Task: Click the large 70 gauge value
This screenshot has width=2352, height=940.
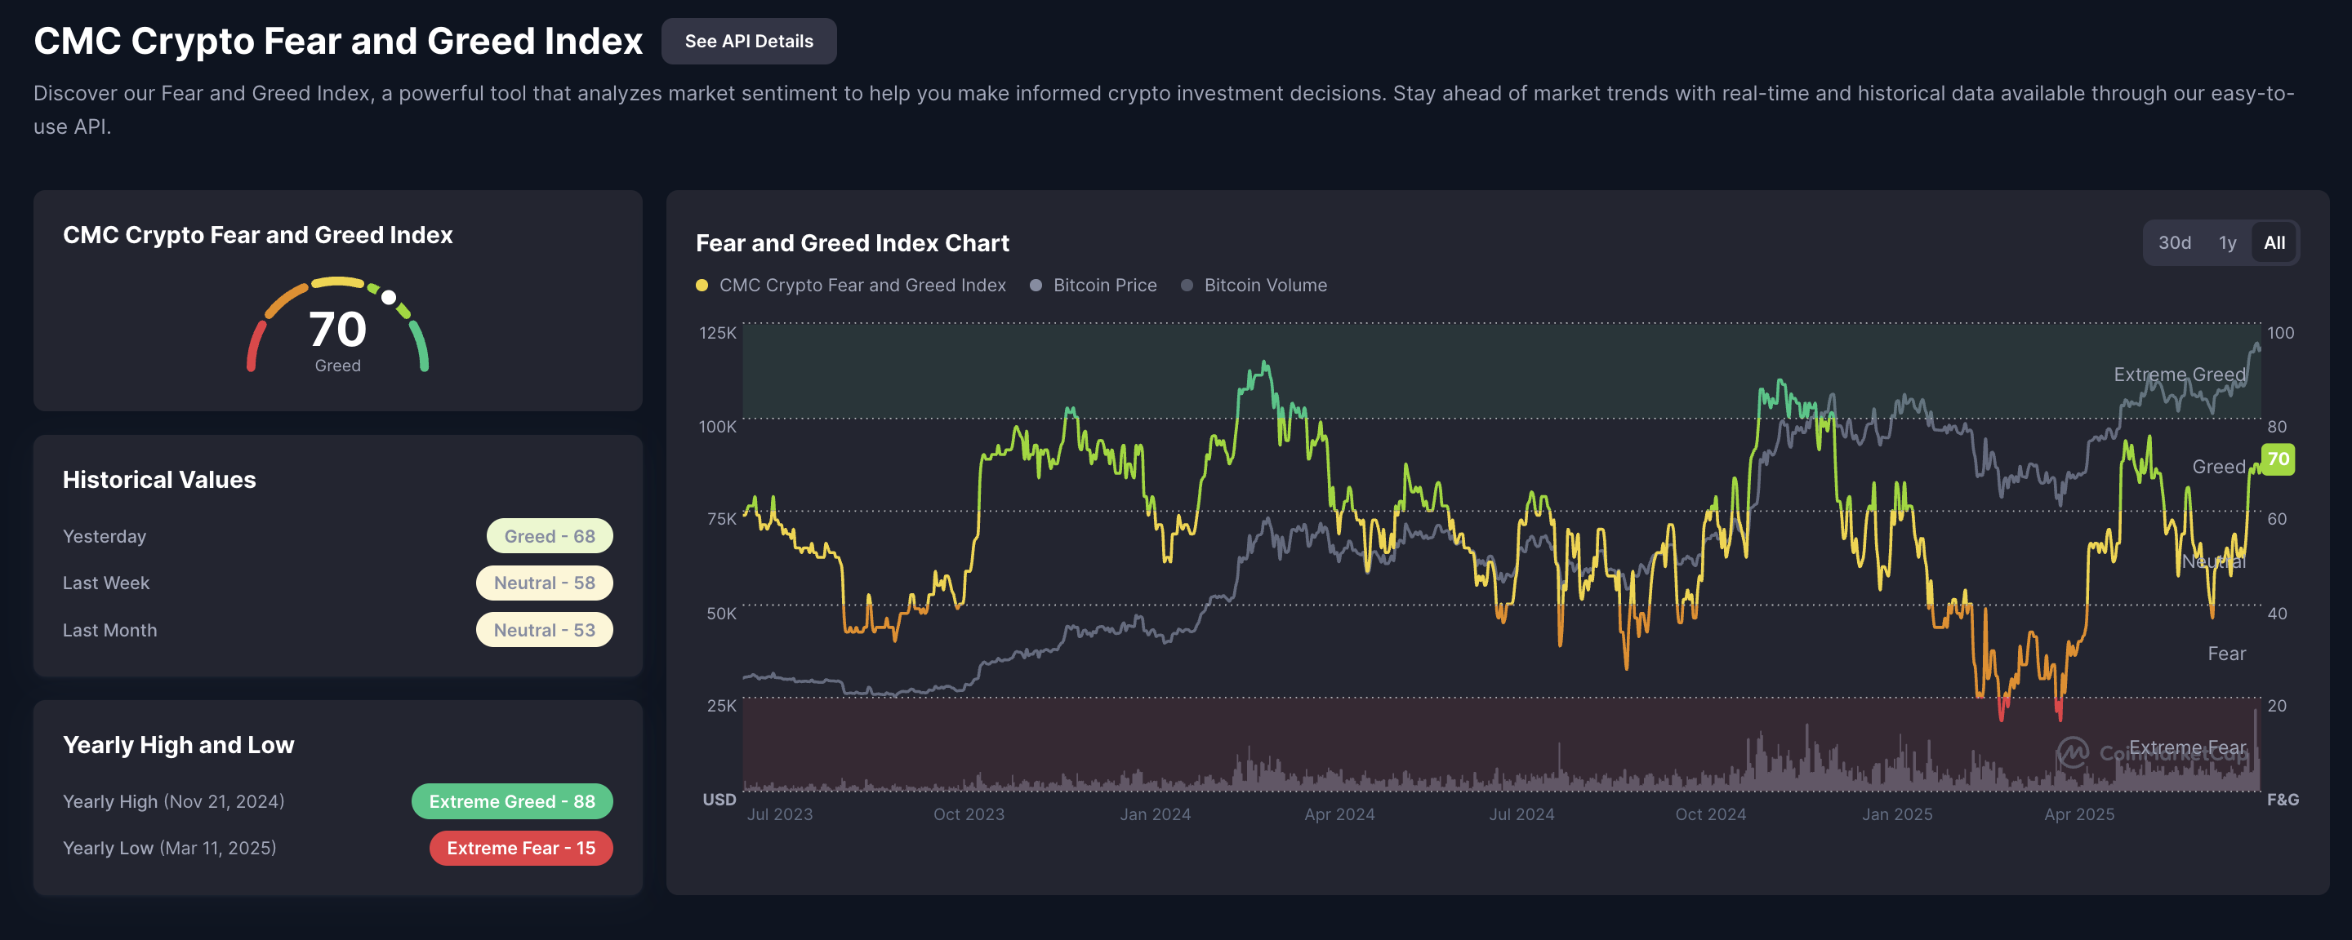Action: pyautogui.click(x=337, y=330)
